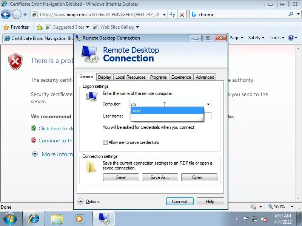Click the muted volume tray icon

(x=263, y=219)
